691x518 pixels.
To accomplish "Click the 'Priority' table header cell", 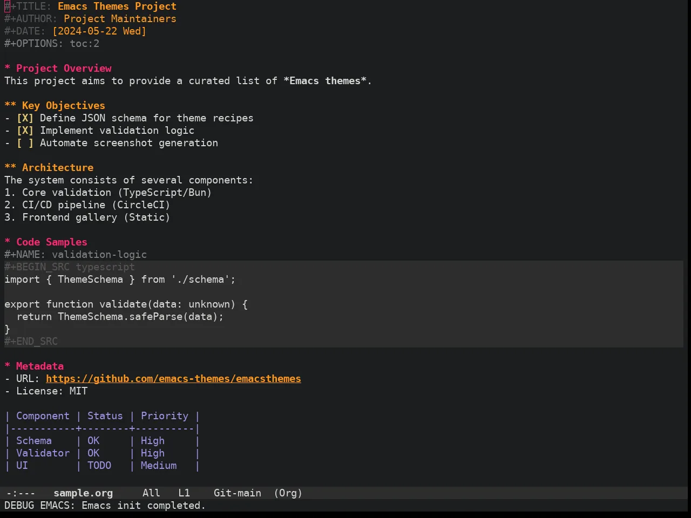I will [x=165, y=416].
